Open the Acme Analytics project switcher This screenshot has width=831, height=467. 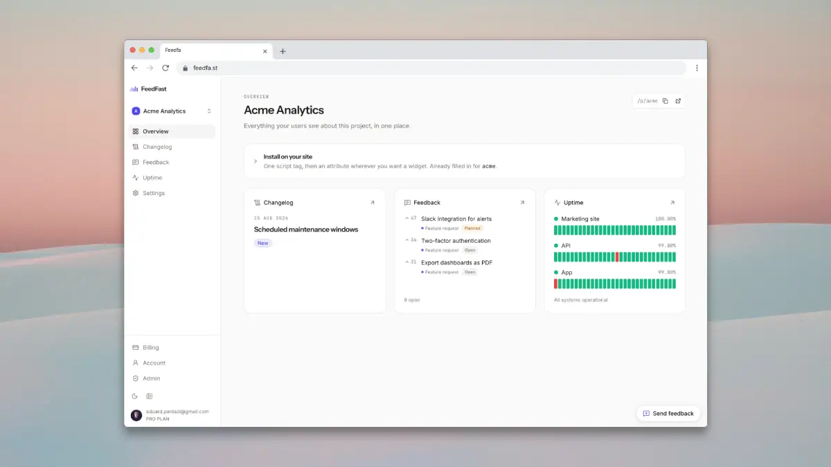172,111
